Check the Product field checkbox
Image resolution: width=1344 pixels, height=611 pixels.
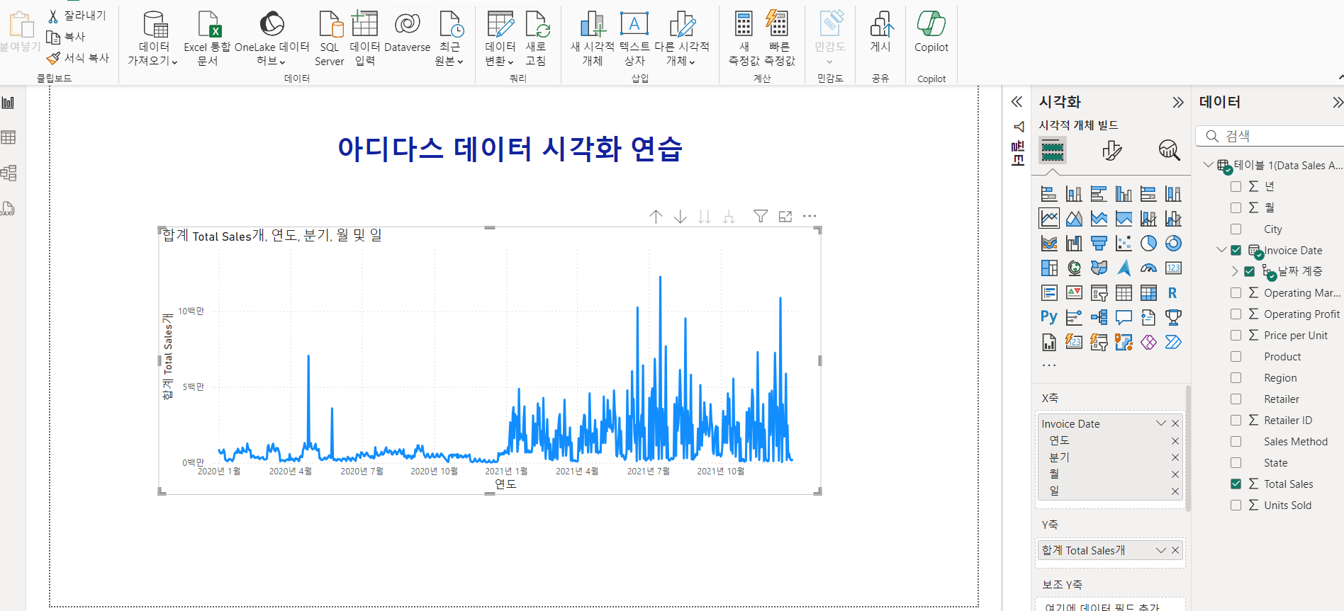(1236, 357)
